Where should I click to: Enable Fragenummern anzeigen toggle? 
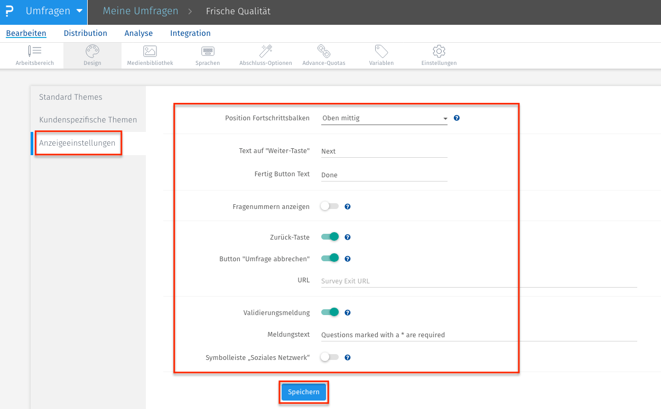pyautogui.click(x=330, y=206)
